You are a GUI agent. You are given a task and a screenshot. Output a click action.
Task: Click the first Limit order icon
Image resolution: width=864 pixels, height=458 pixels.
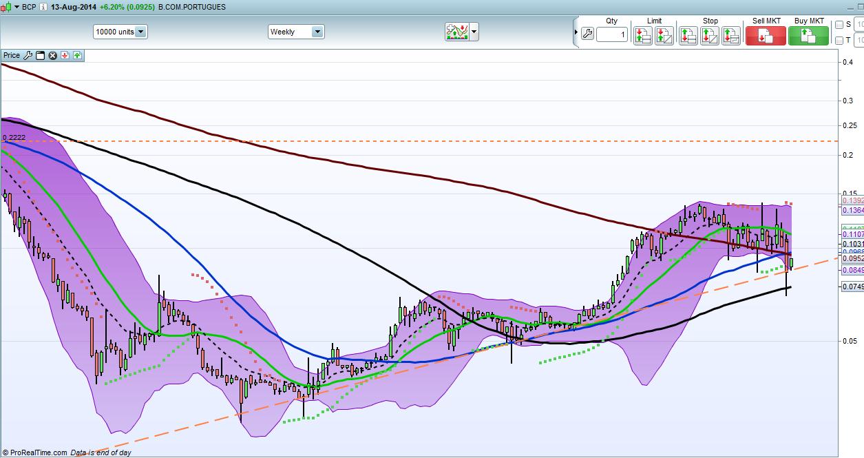coord(643,36)
